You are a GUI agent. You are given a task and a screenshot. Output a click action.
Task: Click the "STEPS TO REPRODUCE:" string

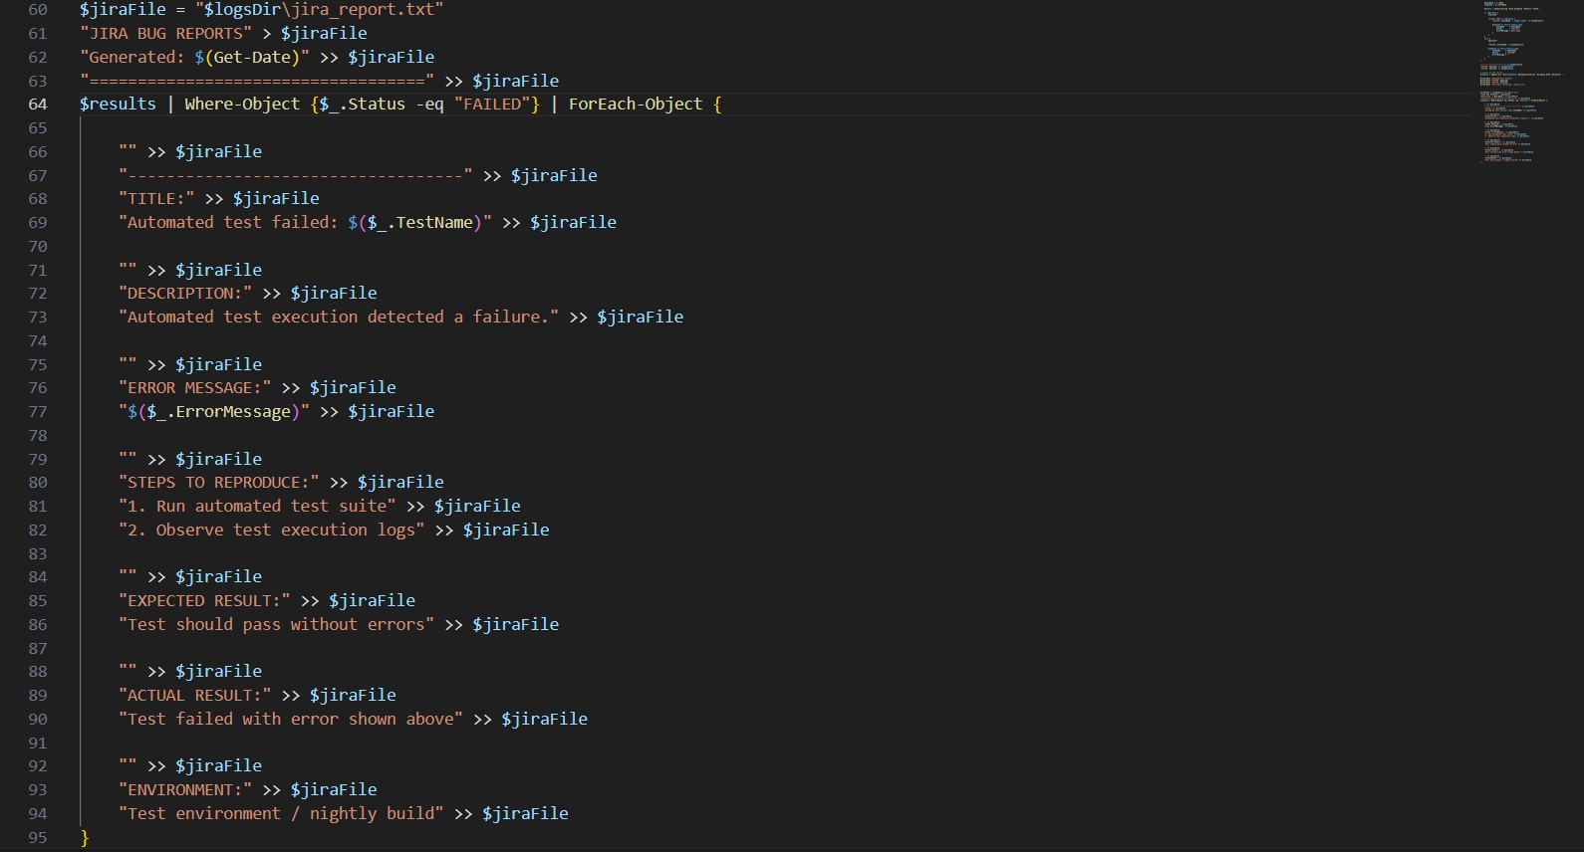click(x=218, y=483)
